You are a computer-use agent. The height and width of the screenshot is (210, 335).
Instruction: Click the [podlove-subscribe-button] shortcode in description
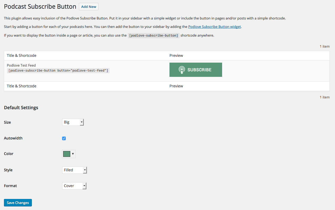pyautogui.click(x=154, y=36)
